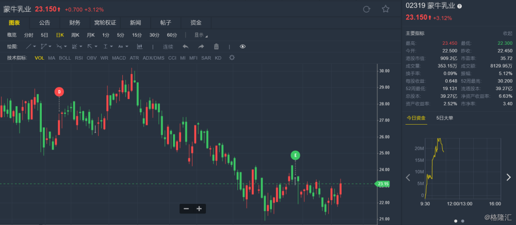Open the 财务 financials tab

tap(75, 23)
